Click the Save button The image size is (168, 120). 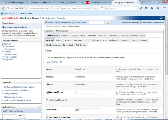tap(49, 51)
